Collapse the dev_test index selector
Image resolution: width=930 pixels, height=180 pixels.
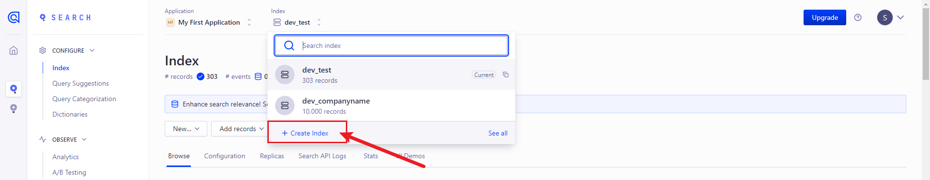(x=297, y=22)
